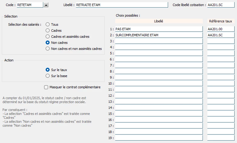Screen dimensions: 237x143
Task: Select 'Sur la base' action
Action: pyautogui.click(x=47, y=76)
